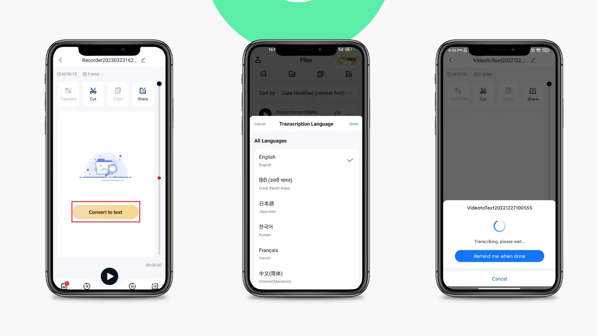The image size is (597, 336).
Task: Click the Search icon in Files screen
Action: tap(263, 74)
